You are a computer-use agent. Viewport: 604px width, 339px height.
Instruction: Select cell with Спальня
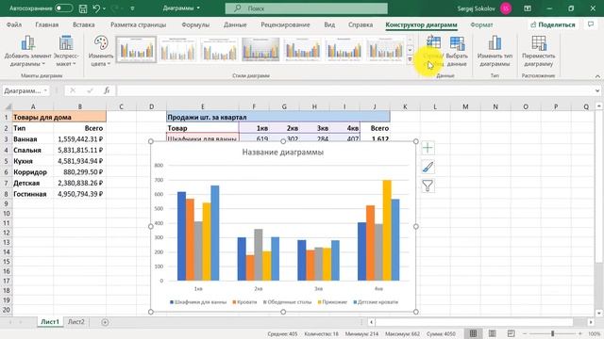point(33,151)
